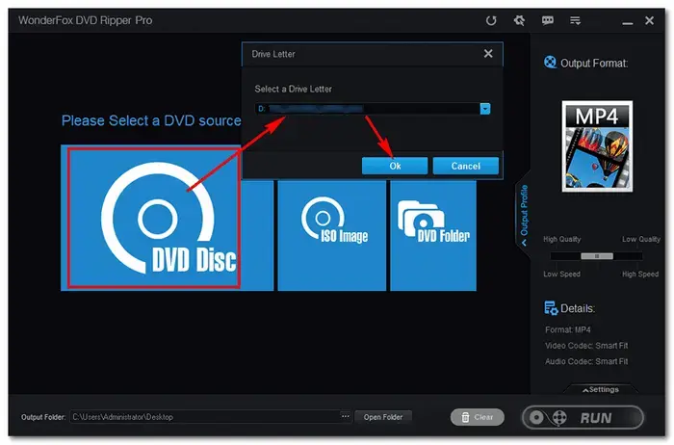Click the 'Low Quality' label
The image size is (674, 445).
tap(641, 239)
